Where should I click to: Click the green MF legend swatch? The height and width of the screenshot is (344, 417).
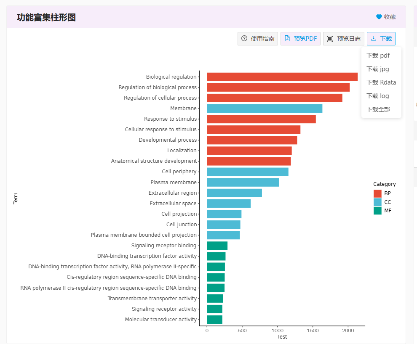pyautogui.click(x=377, y=211)
